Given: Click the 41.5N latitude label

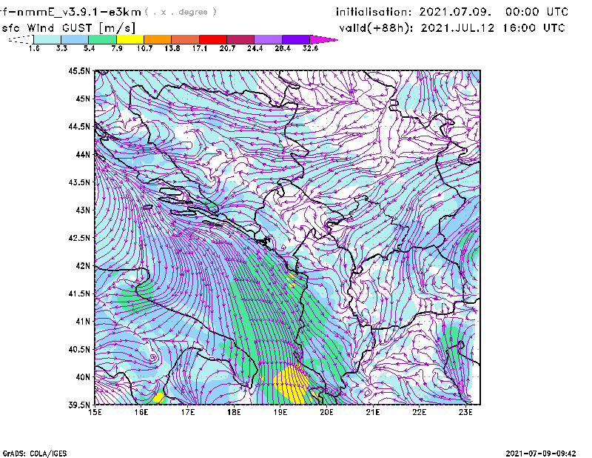Looking at the screenshot, I should click(x=79, y=293).
